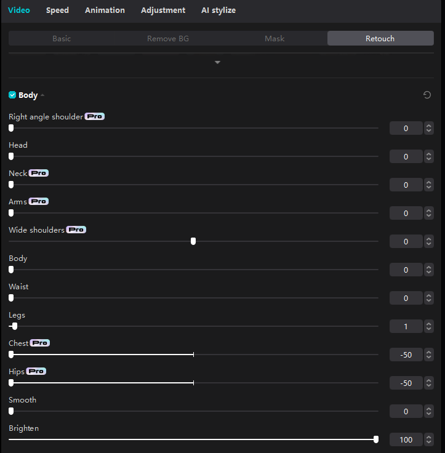Click the Arms value field
This screenshot has height=453, width=445.
[406, 213]
